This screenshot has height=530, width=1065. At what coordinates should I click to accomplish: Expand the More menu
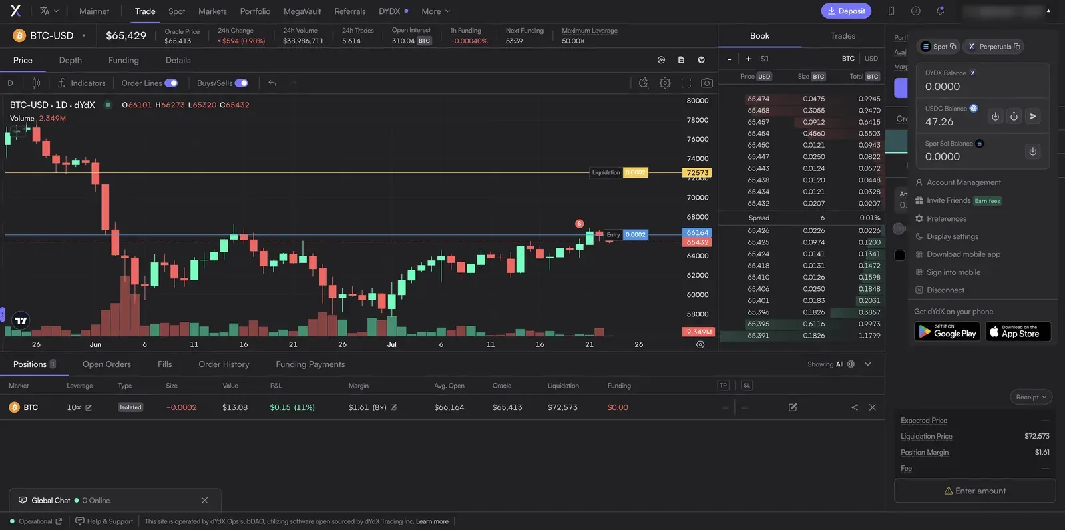(436, 11)
